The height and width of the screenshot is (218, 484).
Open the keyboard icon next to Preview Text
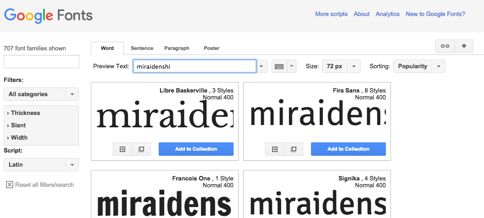pos(279,66)
